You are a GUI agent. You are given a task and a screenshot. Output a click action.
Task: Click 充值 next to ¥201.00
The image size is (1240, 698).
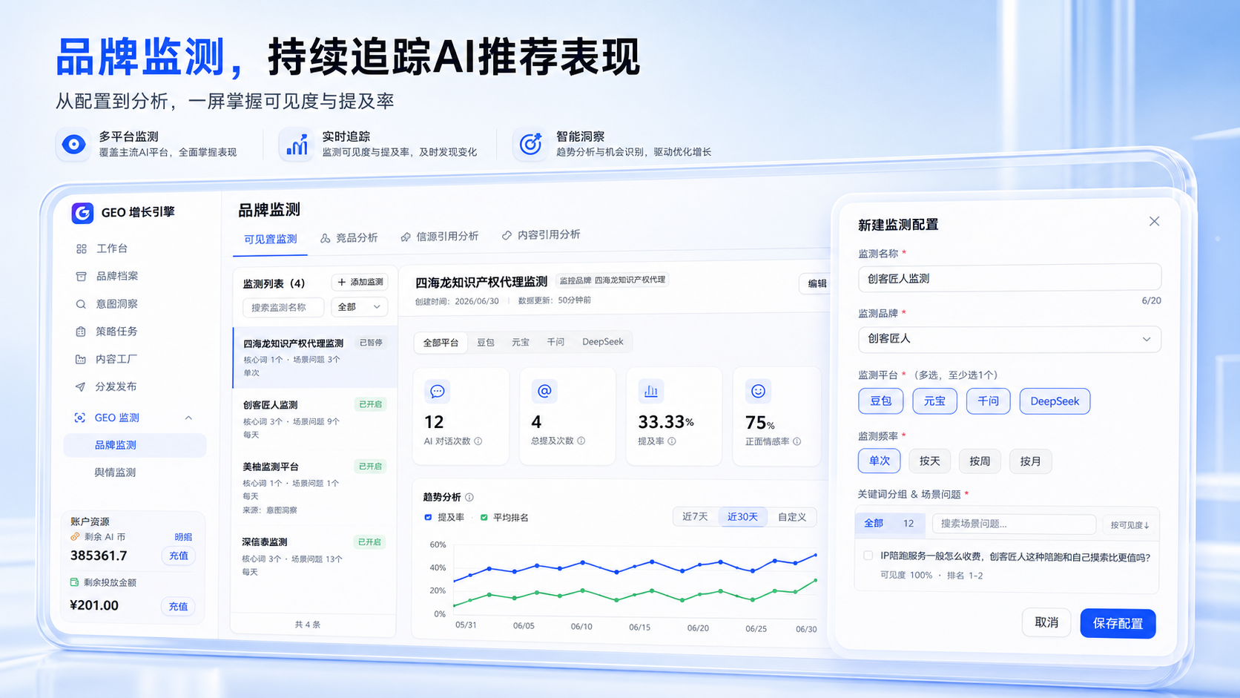click(178, 606)
